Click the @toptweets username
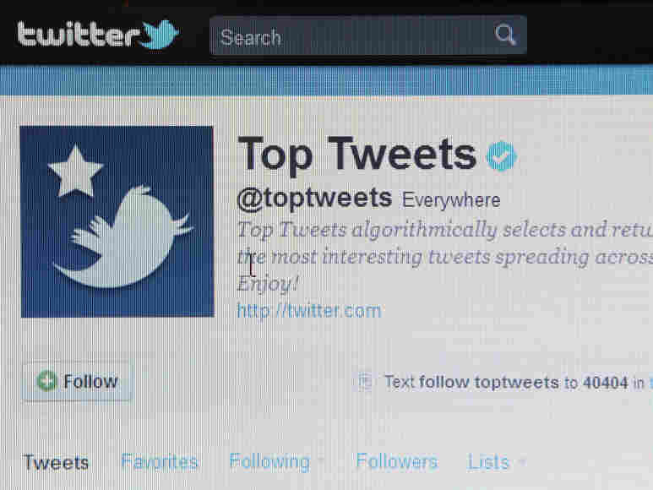Image resolution: width=653 pixels, height=490 pixels. (314, 199)
